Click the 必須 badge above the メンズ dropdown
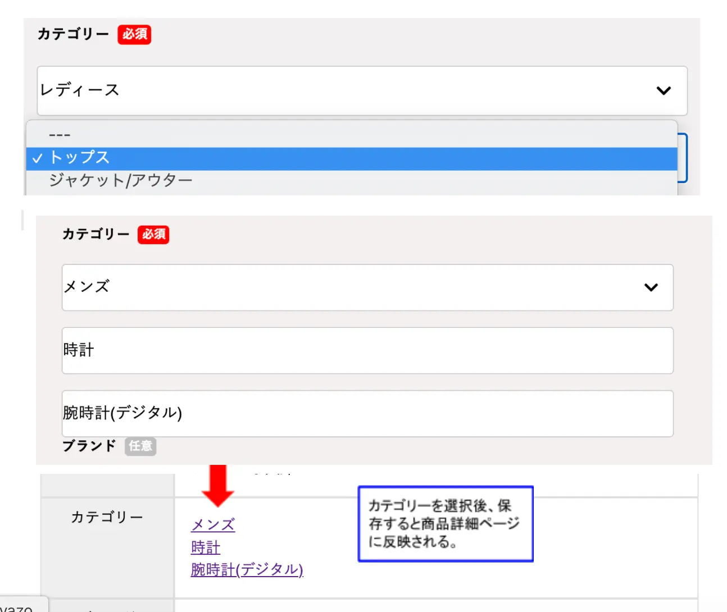Viewport: 727px width, 612px height. point(153,234)
